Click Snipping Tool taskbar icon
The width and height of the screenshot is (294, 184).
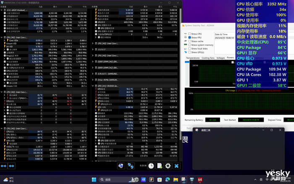184,179
